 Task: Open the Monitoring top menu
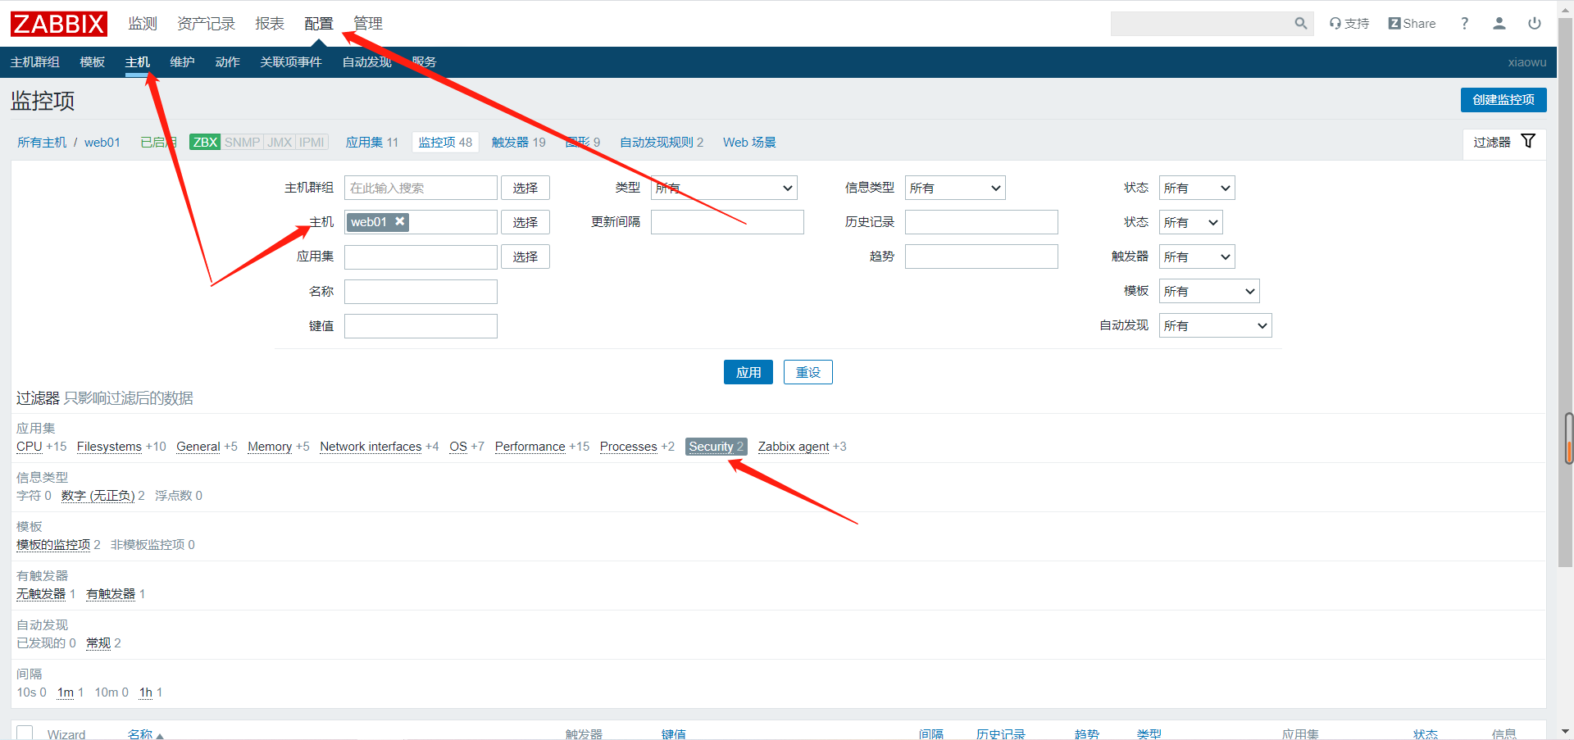142,24
